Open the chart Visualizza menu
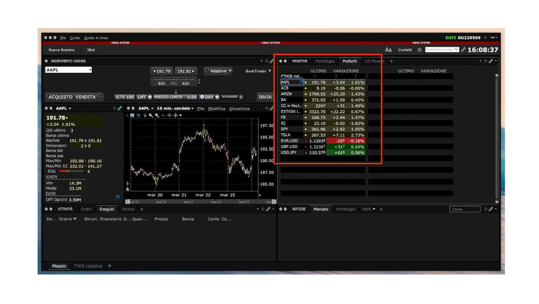Screen dimensions: 539x304 pos(239,109)
